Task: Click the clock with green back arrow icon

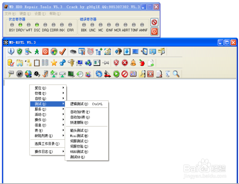Action: [x=80, y=74]
